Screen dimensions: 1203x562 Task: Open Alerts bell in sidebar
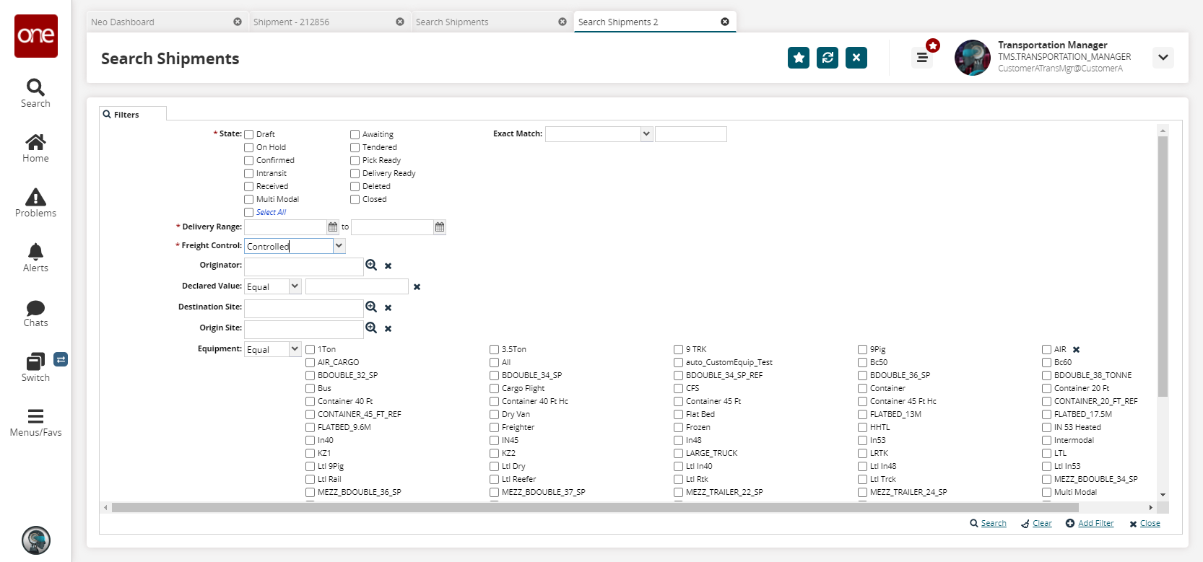pyautogui.click(x=35, y=258)
